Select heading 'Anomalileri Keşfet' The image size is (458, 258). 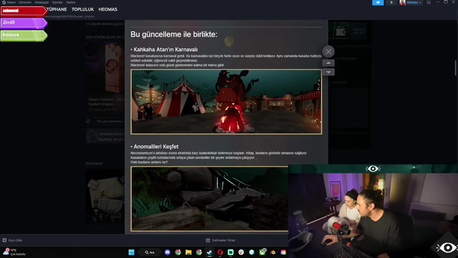tap(156, 147)
